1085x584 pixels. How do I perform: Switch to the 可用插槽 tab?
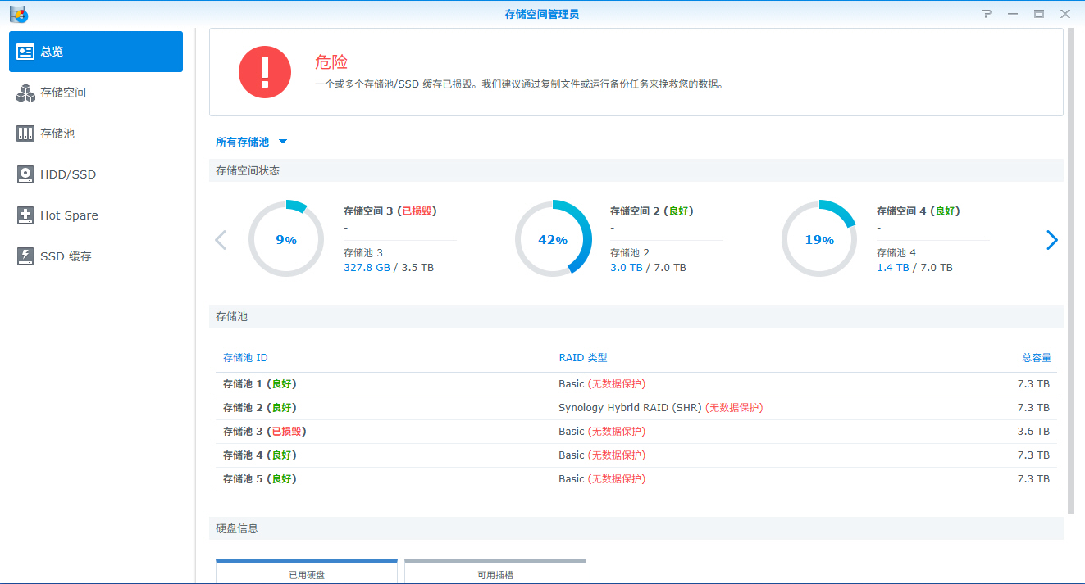tap(495, 573)
